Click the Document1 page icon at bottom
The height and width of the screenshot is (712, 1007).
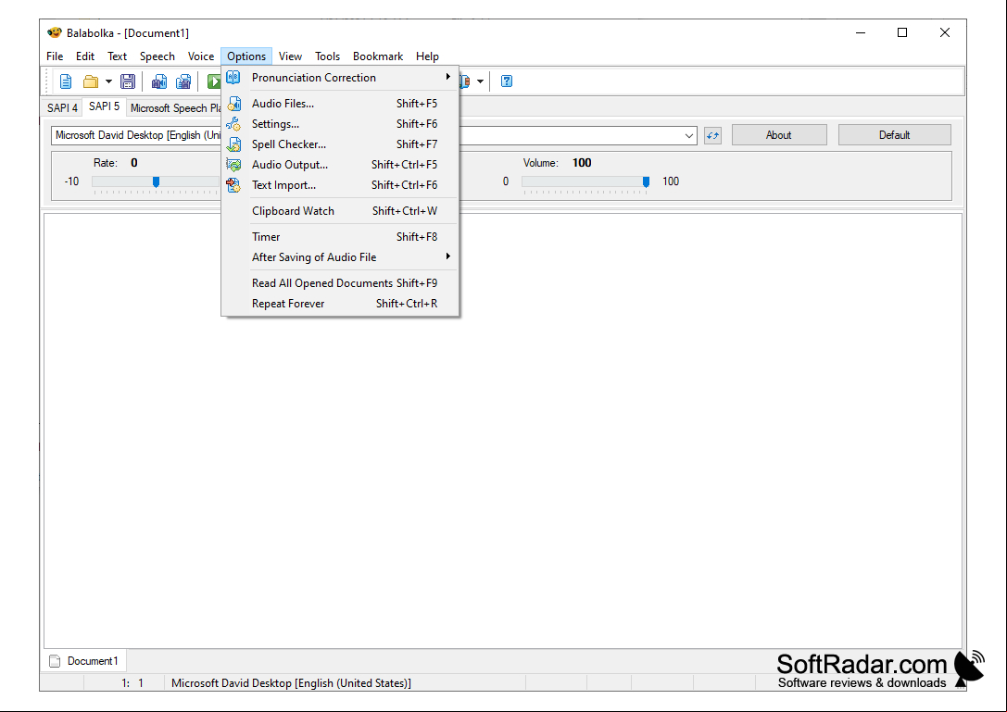click(56, 661)
